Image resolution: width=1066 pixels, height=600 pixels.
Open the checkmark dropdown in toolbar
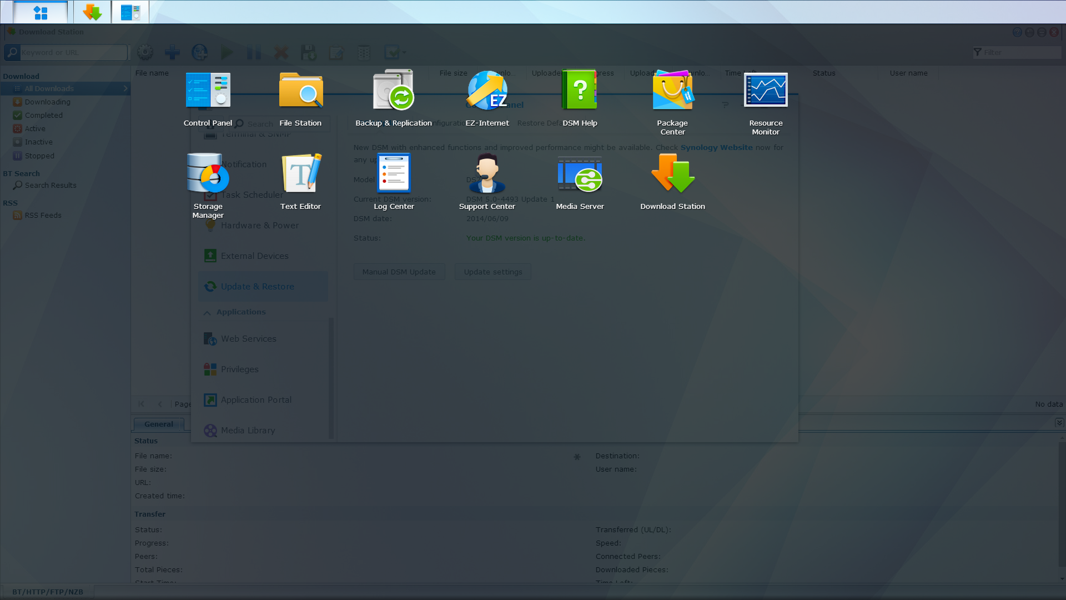click(x=395, y=52)
